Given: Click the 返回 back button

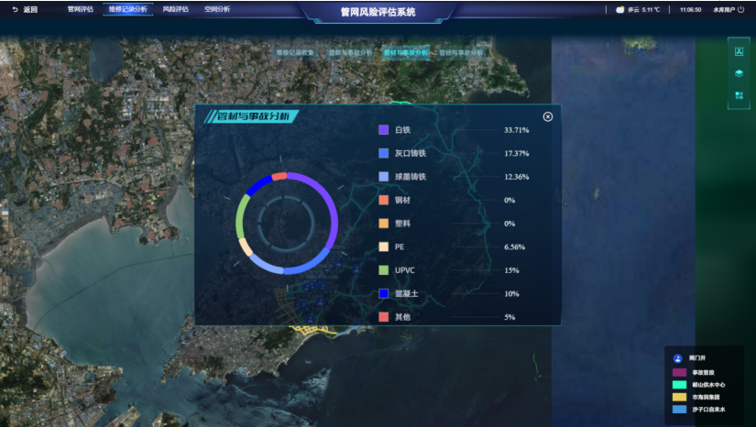Looking at the screenshot, I should pyautogui.click(x=25, y=9).
